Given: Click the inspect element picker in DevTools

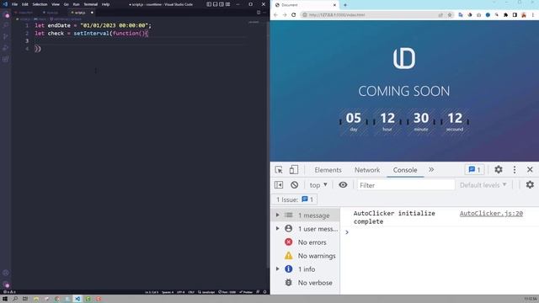Looking at the screenshot, I should [x=279, y=170].
